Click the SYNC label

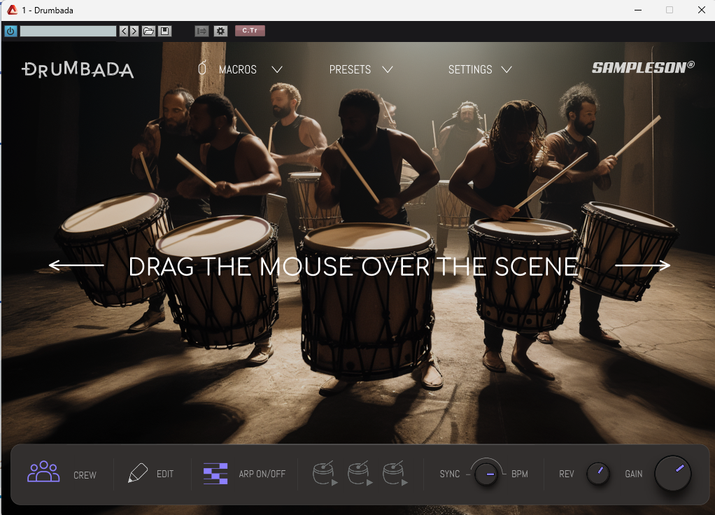pyautogui.click(x=450, y=474)
